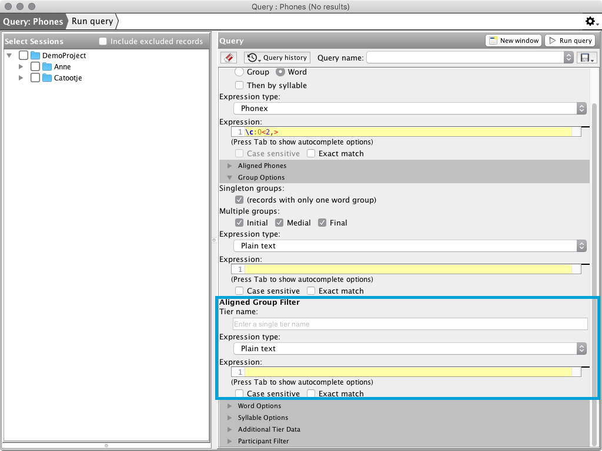Switch to the Run query step

click(x=92, y=22)
